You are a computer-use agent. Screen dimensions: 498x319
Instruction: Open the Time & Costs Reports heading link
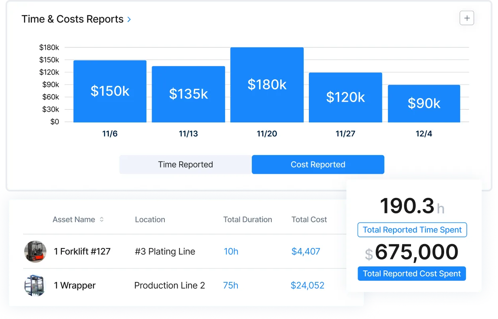tap(73, 19)
